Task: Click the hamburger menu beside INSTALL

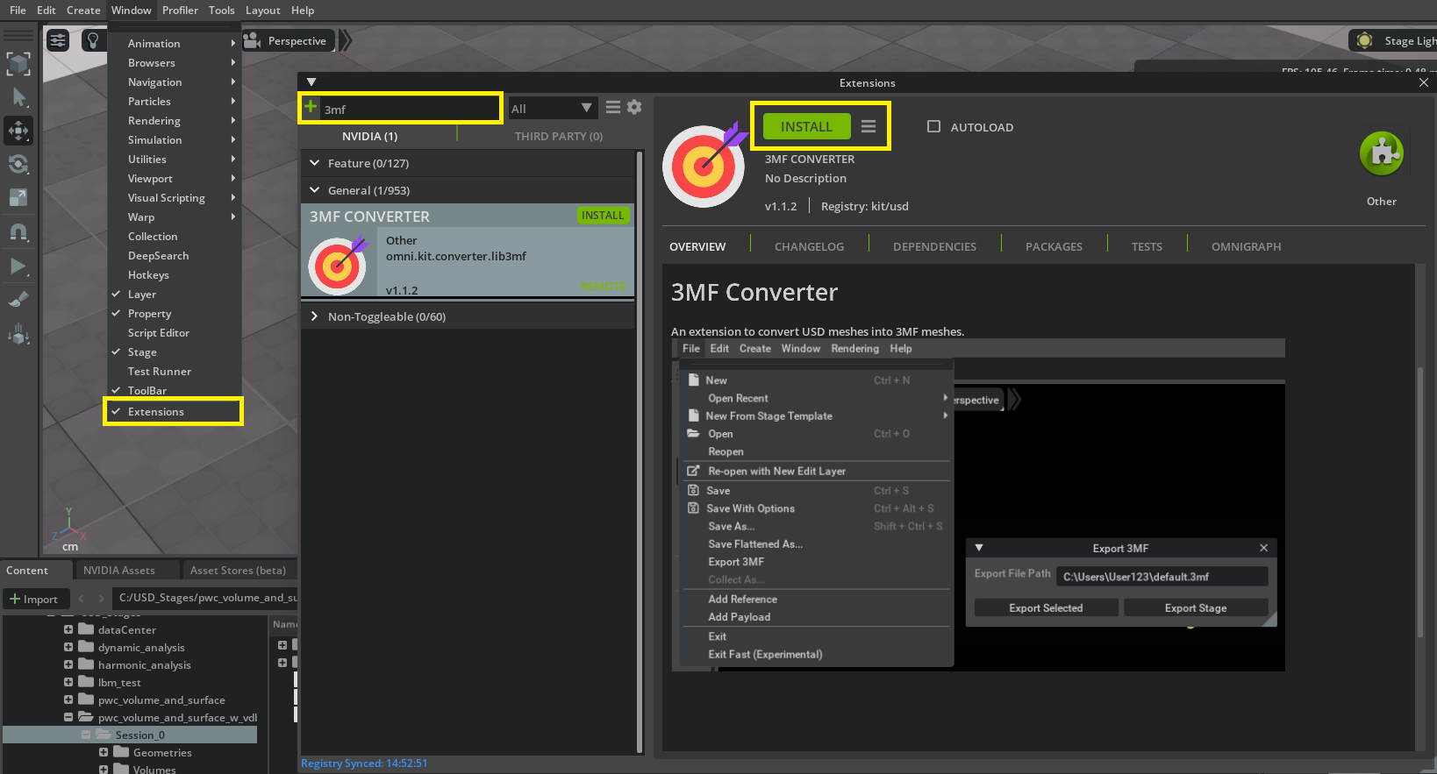Action: [x=869, y=126]
